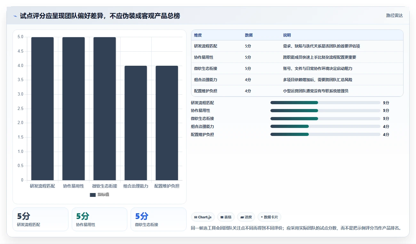The height and width of the screenshot is (244, 416).
Task: Click the Chart.js tag chip
Action: (203, 217)
